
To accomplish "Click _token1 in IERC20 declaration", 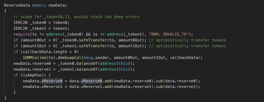I will 38,28.
